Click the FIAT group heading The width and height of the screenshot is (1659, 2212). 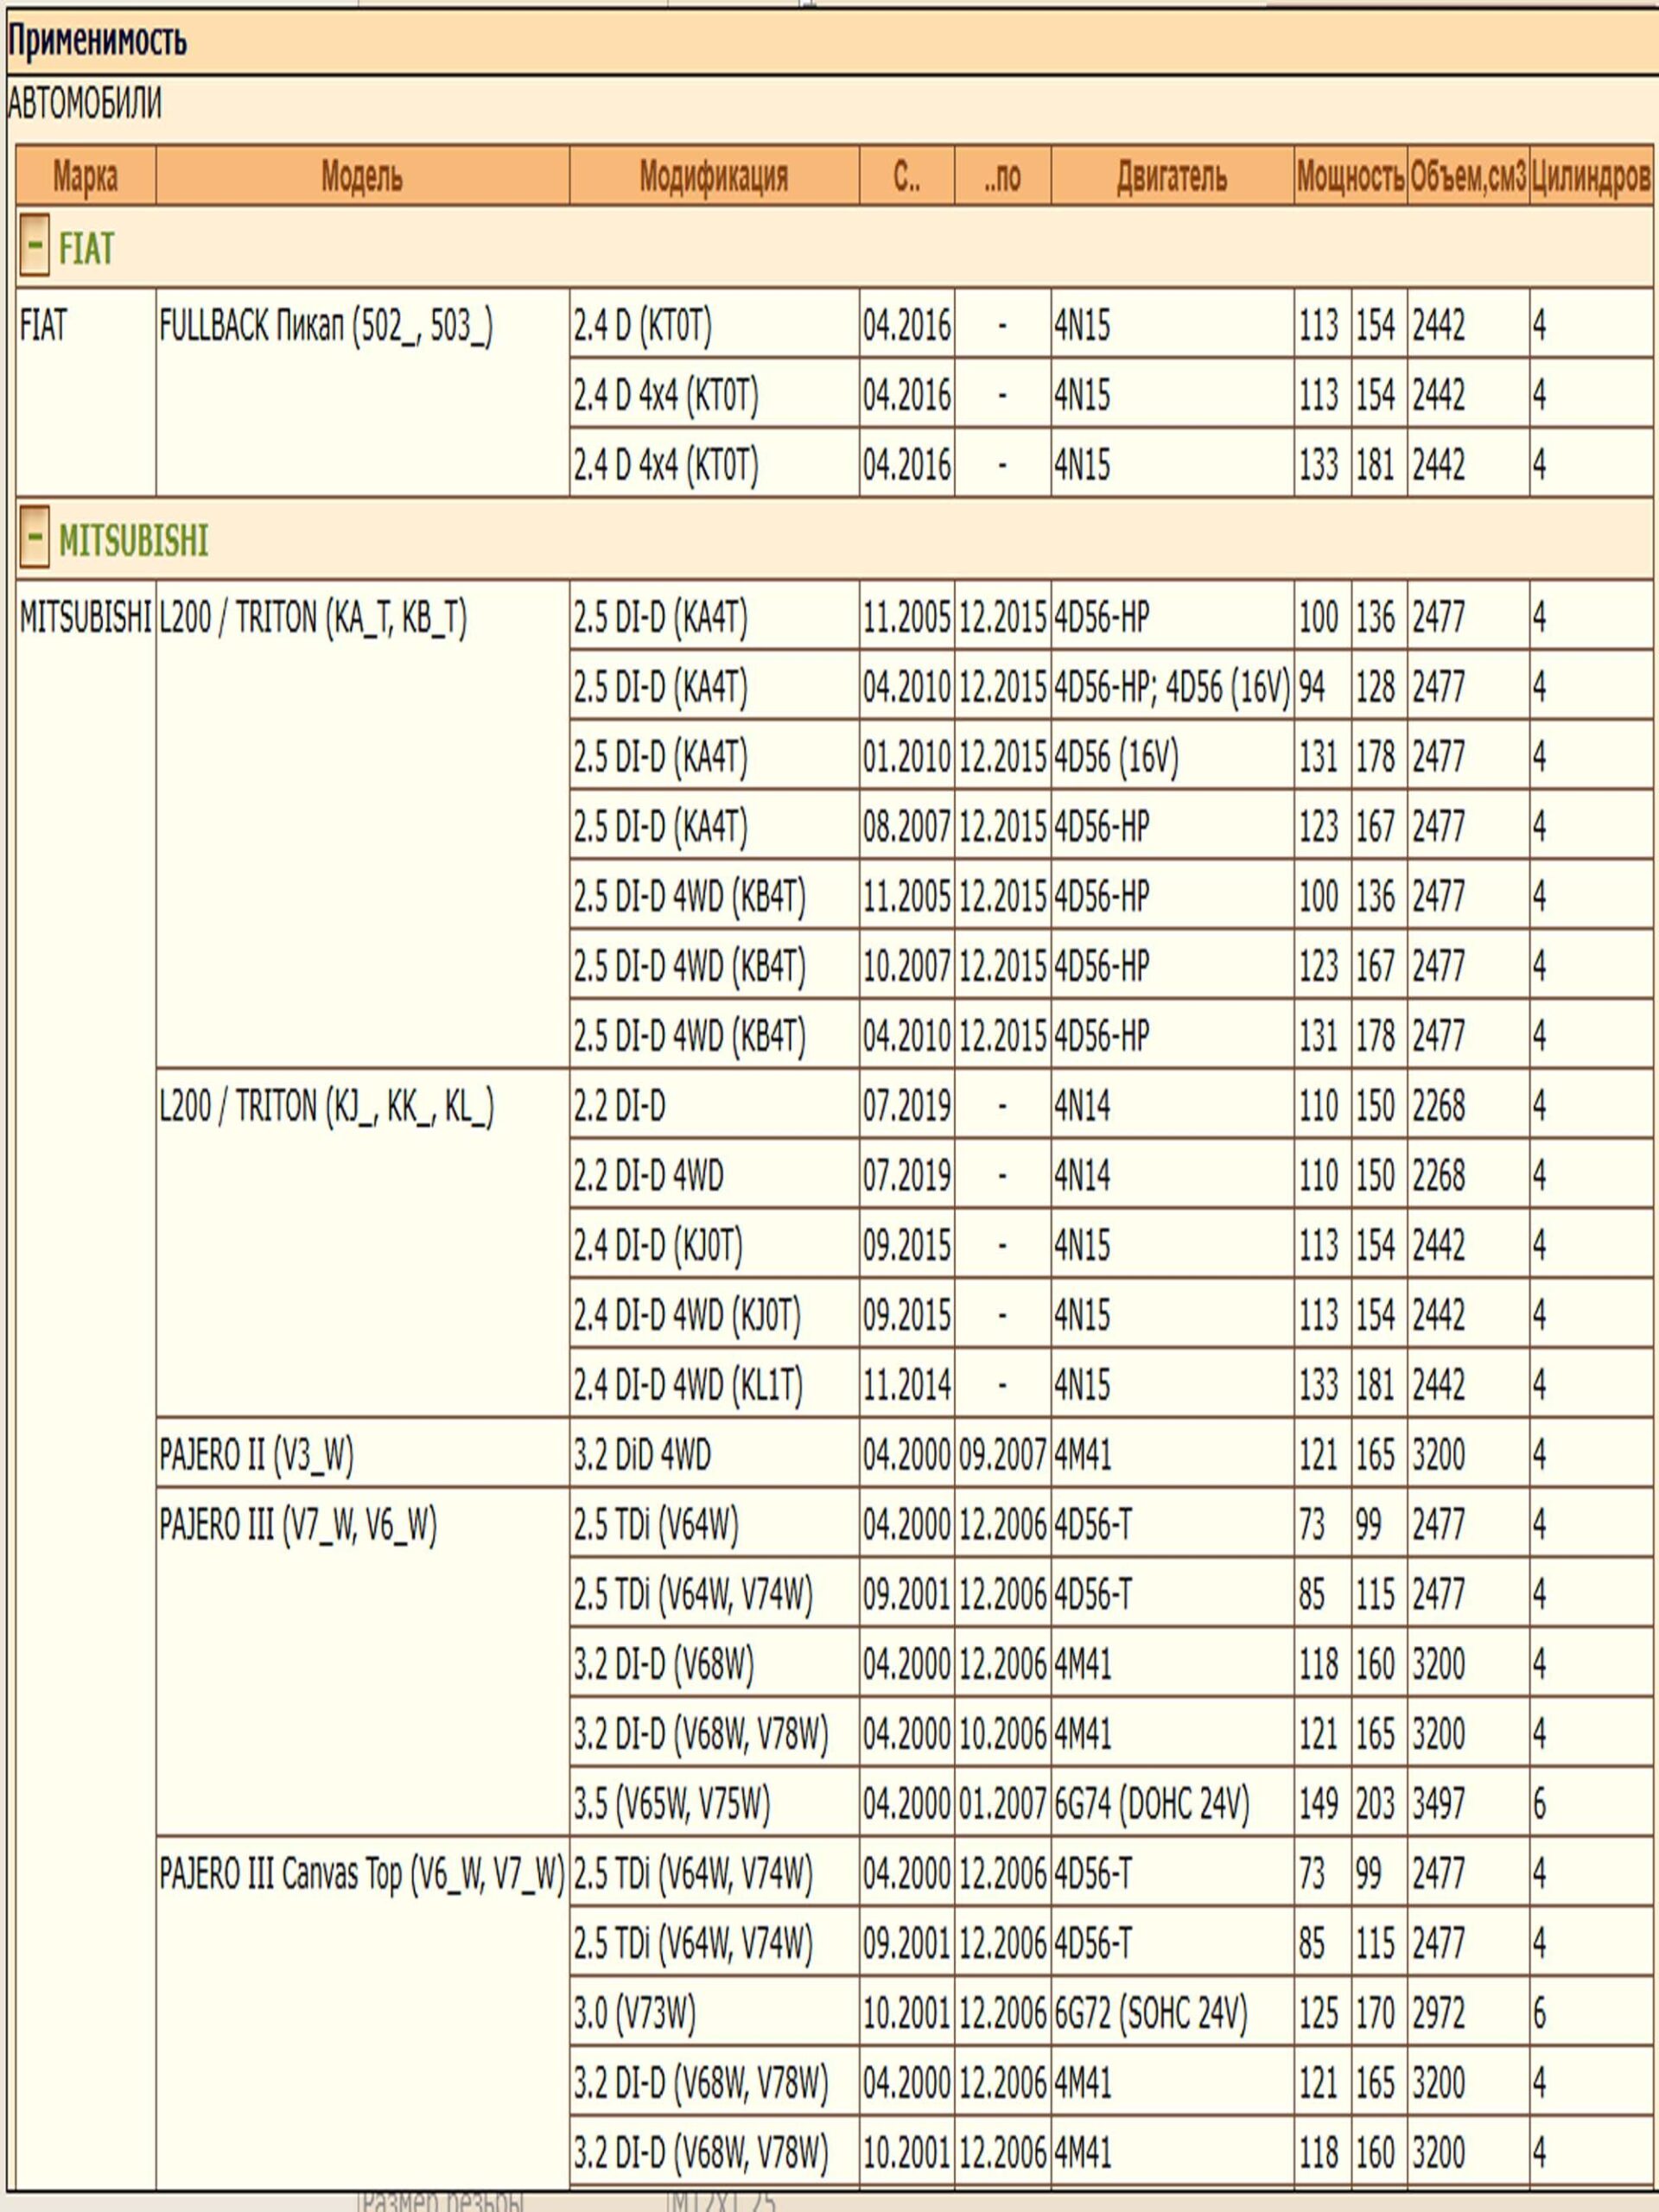86,248
